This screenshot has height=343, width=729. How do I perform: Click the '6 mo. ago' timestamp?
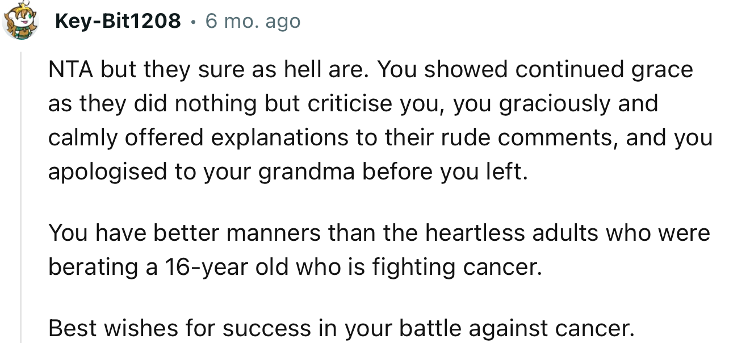pos(253,20)
